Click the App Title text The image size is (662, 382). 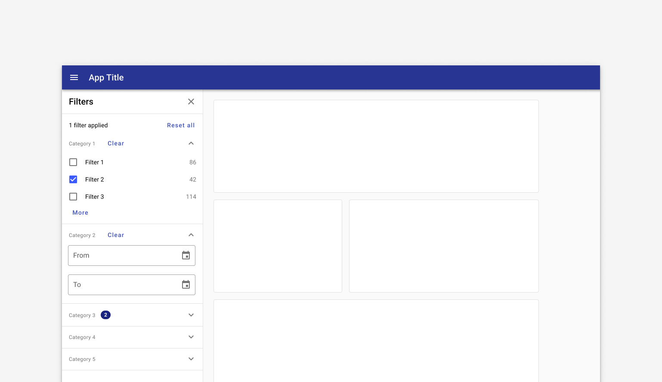[x=106, y=77]
